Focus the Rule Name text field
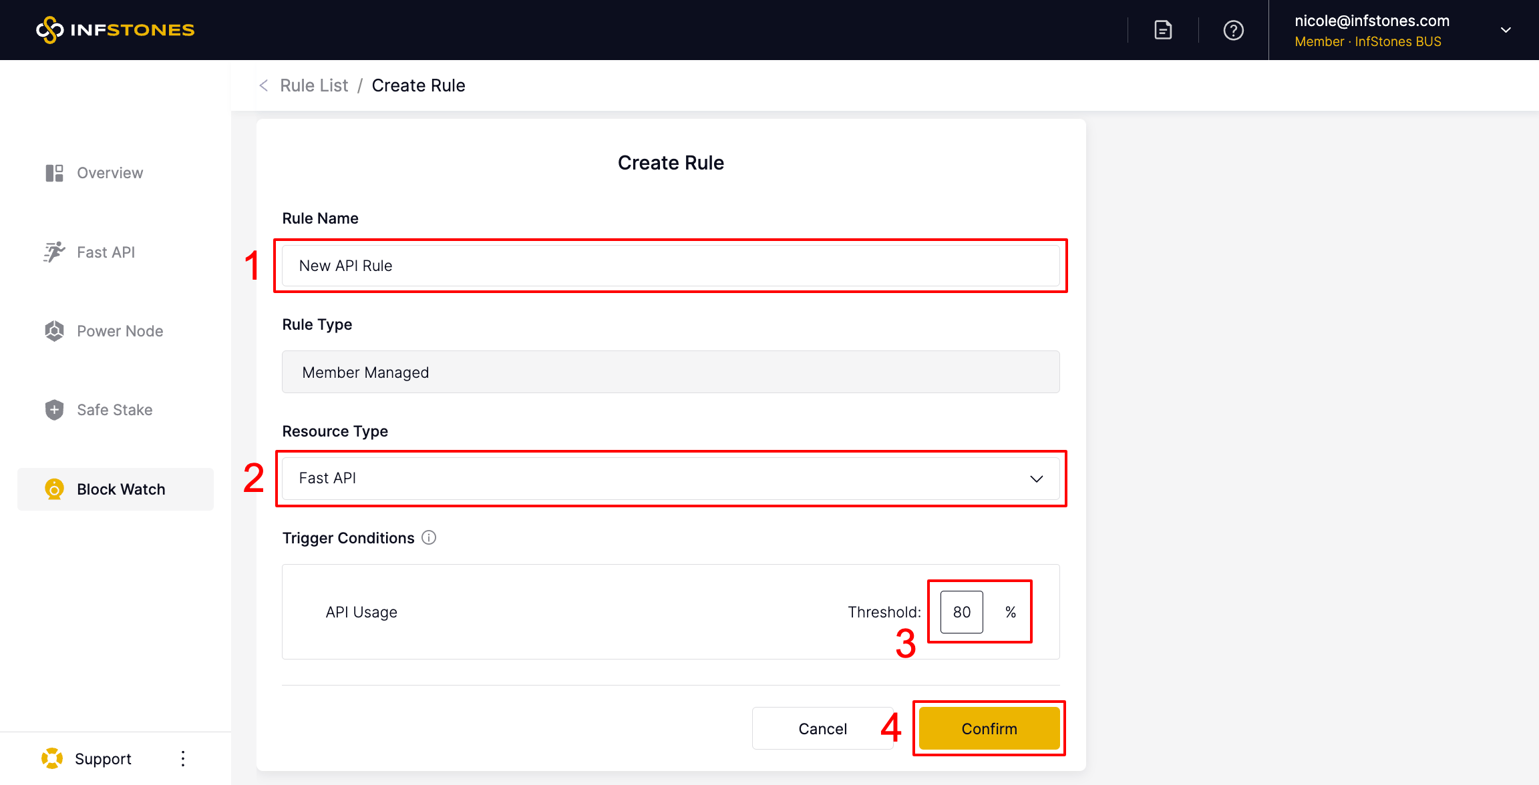 point(670,266)
